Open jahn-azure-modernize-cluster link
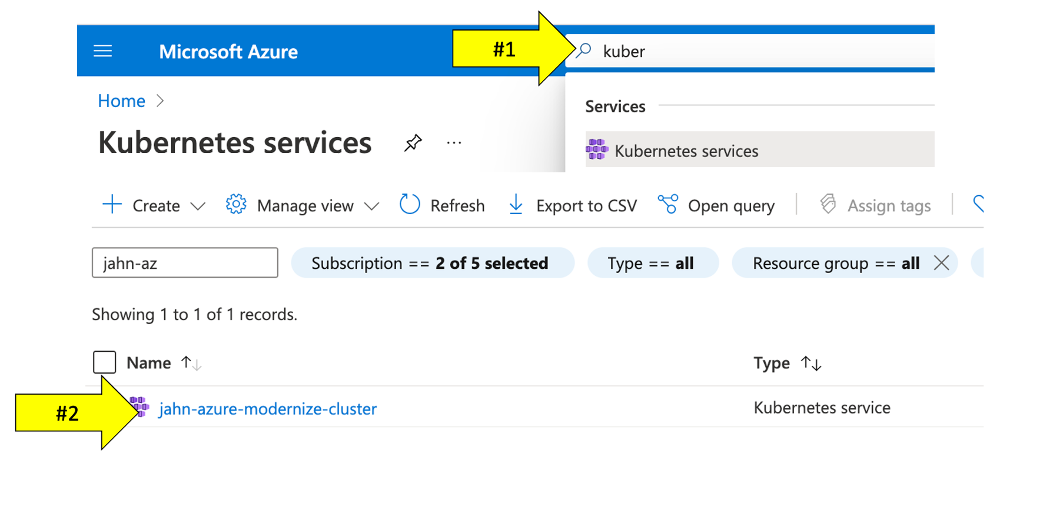The image size is (1053, 513). [x=268, y=409]
